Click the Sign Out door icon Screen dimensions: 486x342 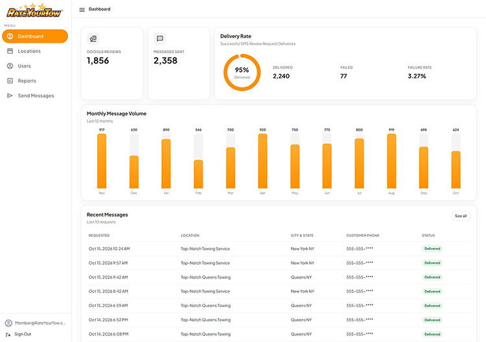(x=8, y=335)
